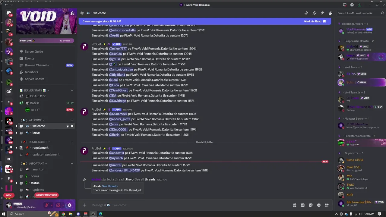Open the sticker picker
This screenshot has height=217, width=386.
pyautogui.click(x=311, y=205)
